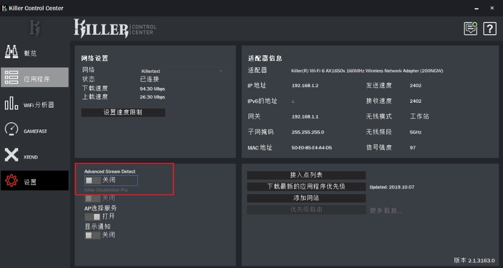Click 添加网站 button
The height and width of the screenshot is (268, 503).
[x=306, y=198]
